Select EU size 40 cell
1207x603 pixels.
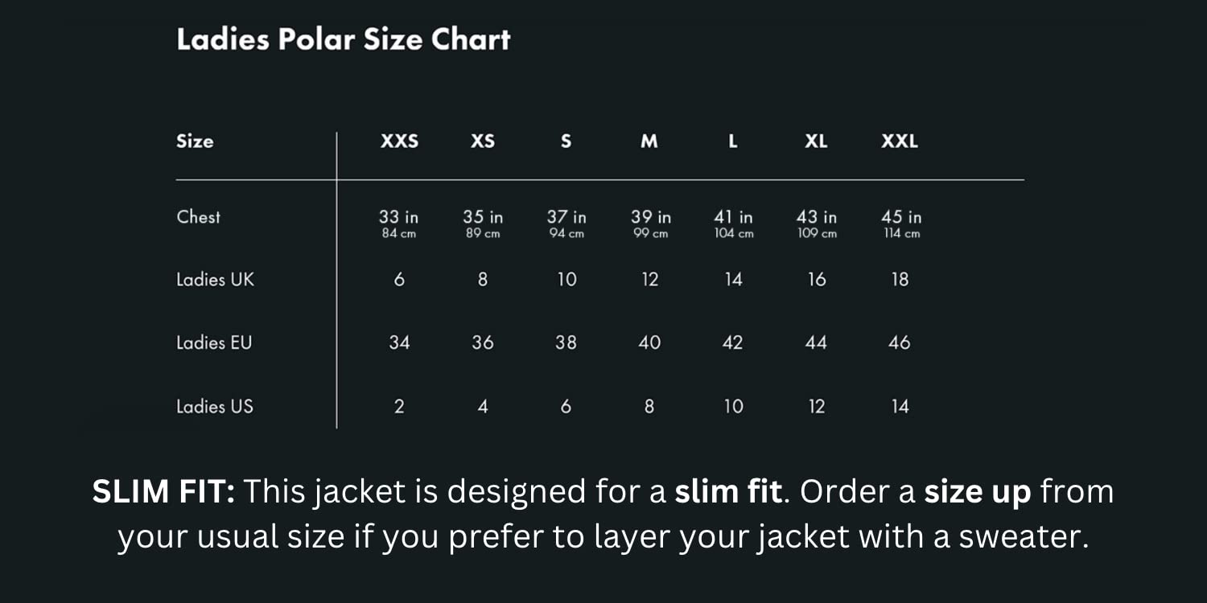(649, 343)
